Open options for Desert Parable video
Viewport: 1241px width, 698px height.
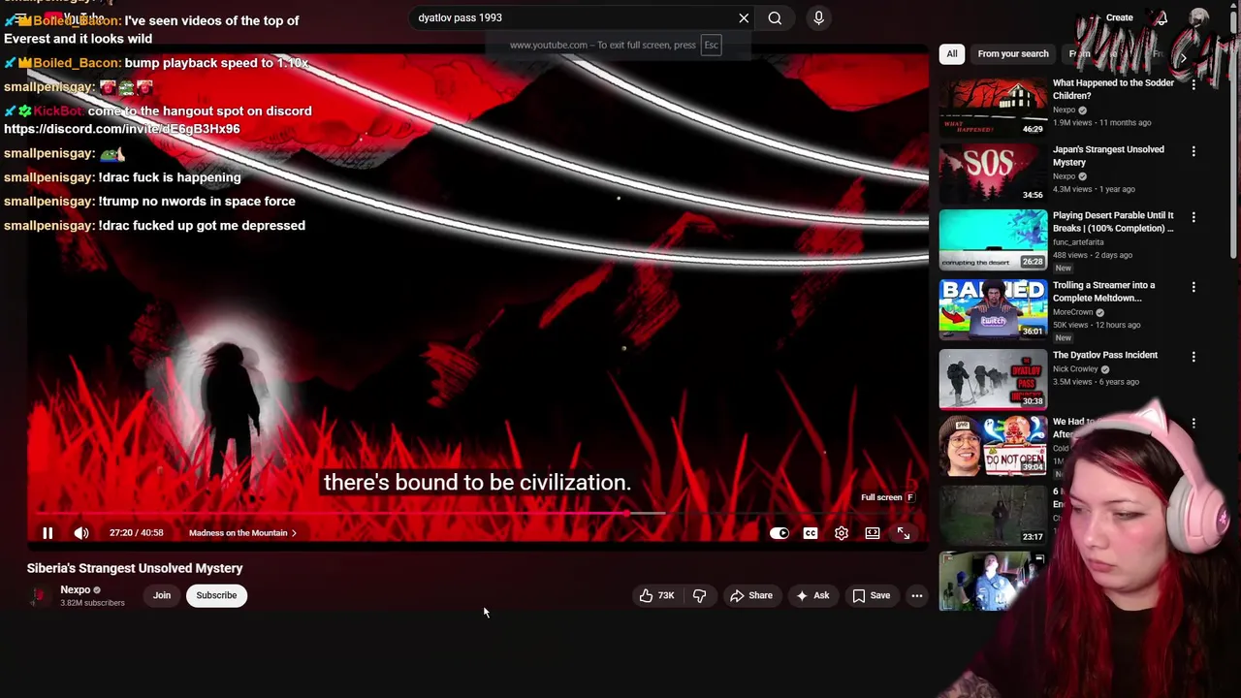point(1193,217)
